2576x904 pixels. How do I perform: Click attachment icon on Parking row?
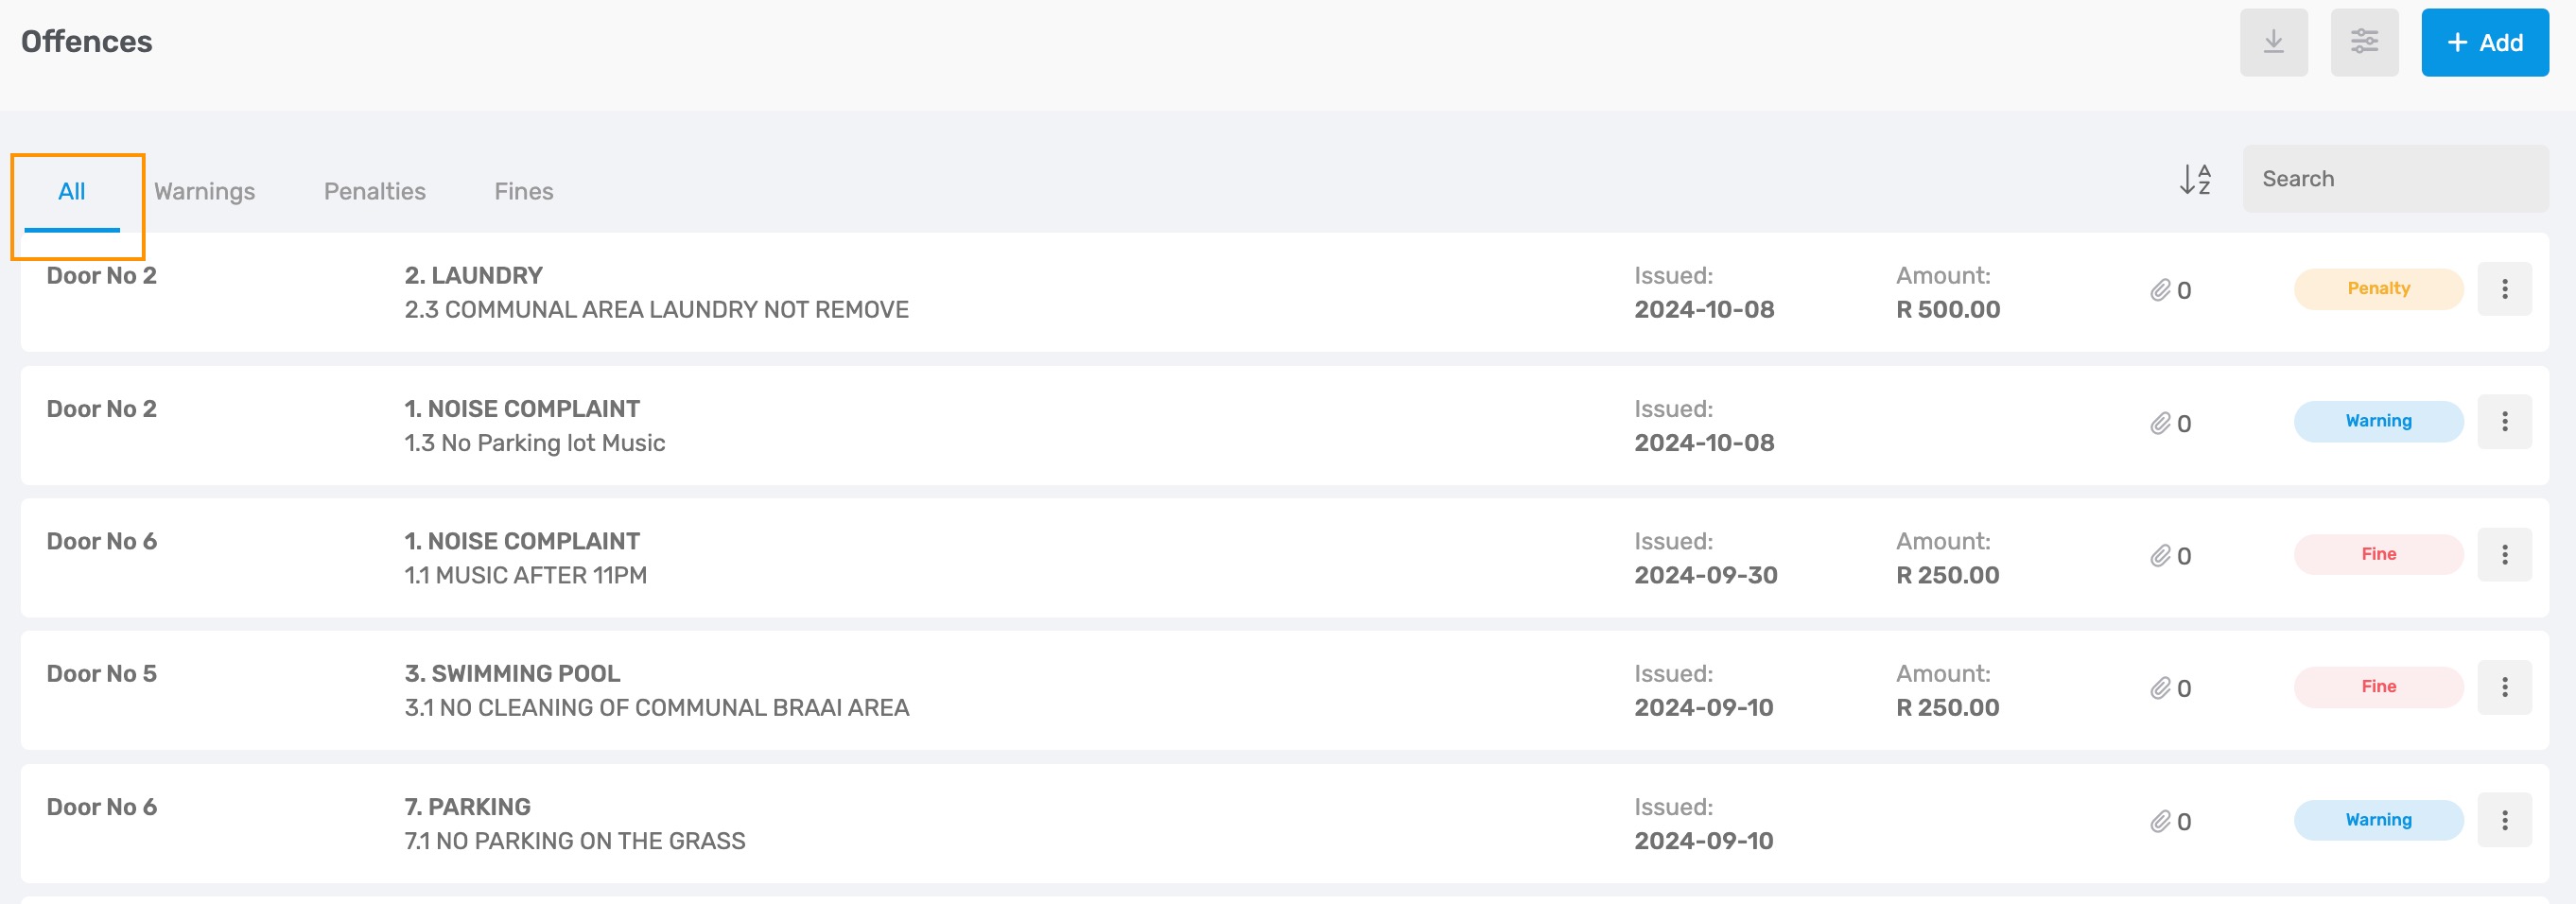point(2161,821)
